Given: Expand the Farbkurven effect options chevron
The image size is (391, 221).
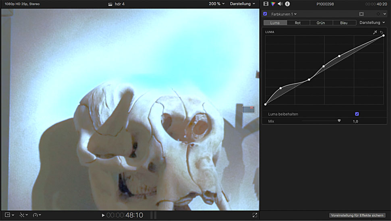Looking at the screenshot, I should [385, 14].
